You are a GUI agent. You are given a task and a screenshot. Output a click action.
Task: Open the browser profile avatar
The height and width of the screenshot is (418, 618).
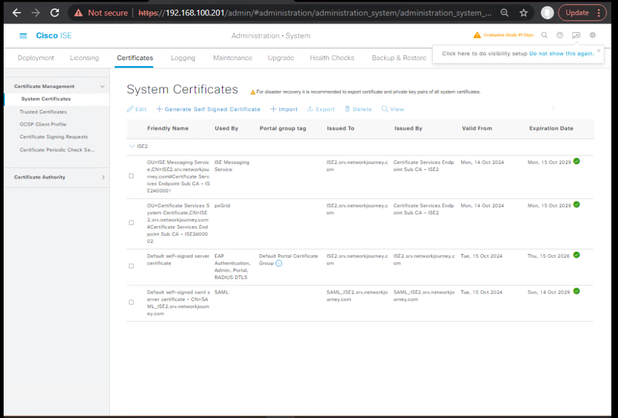tap(547, 13)
